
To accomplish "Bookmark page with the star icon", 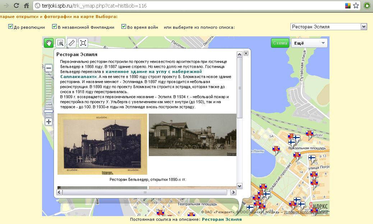I will click(x=356, y=6).
